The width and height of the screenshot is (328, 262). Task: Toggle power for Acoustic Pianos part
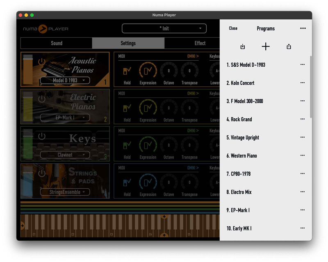click(42, 62)
